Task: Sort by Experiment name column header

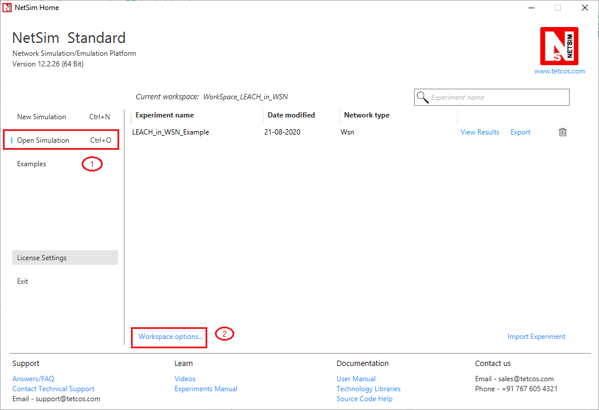Action: click(164, 115)
